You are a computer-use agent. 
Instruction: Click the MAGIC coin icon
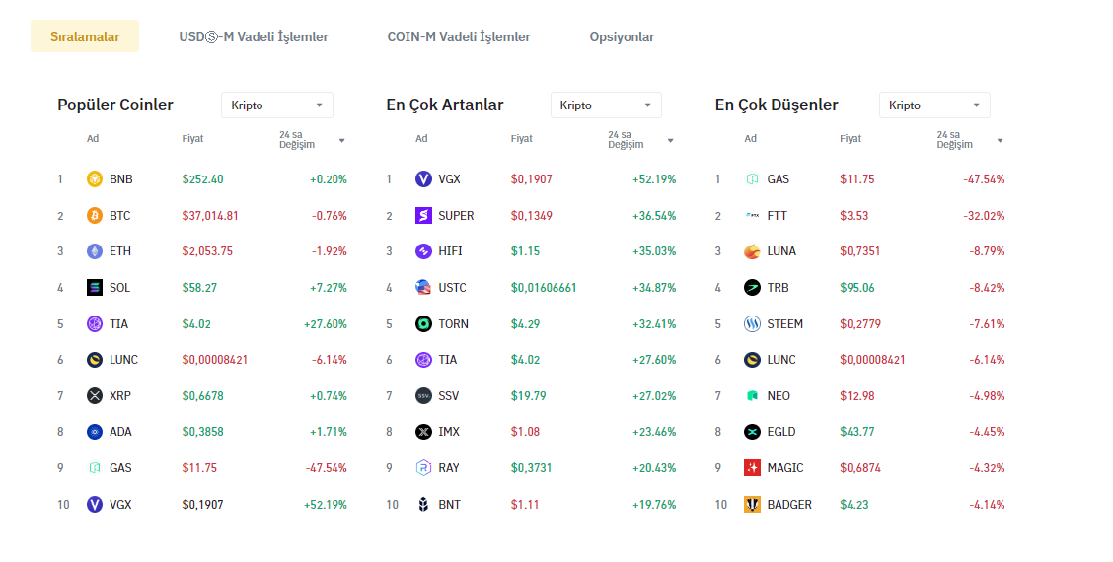click(x=752, y=468)
